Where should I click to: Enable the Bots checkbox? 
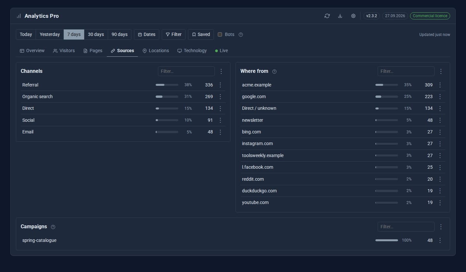(220, 34)
